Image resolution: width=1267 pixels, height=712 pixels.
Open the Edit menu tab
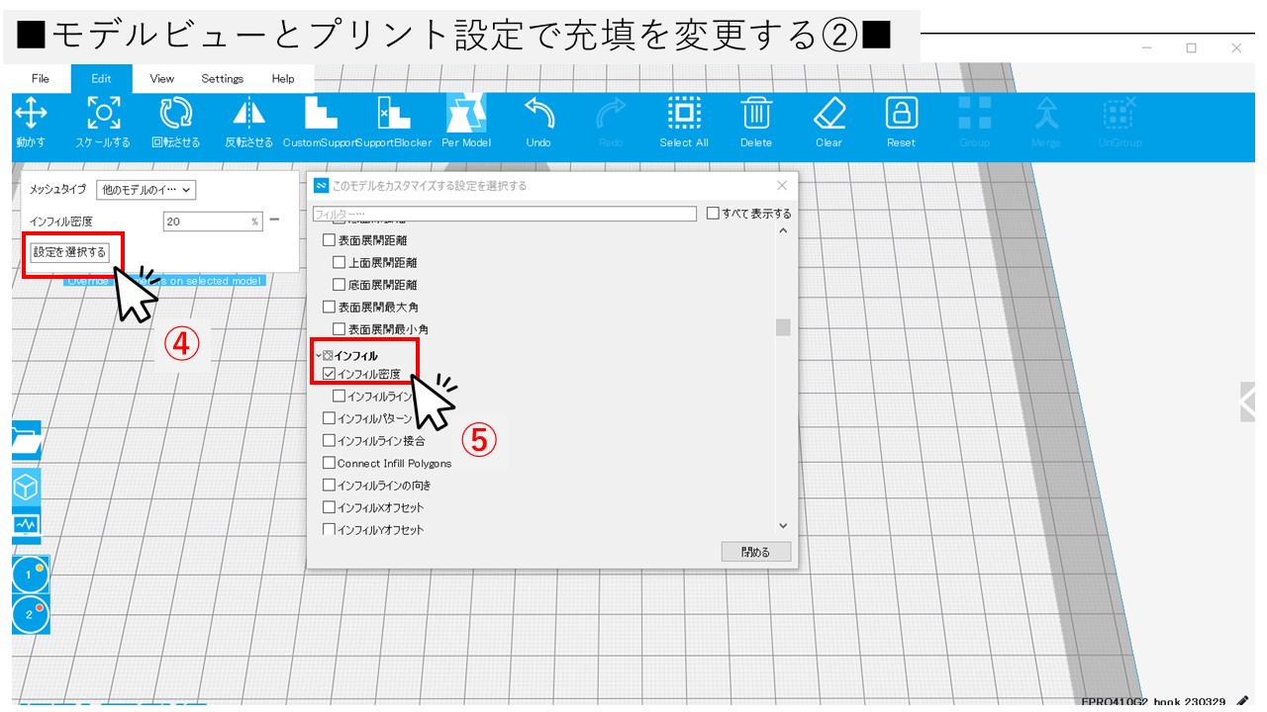tap(101, 79)
